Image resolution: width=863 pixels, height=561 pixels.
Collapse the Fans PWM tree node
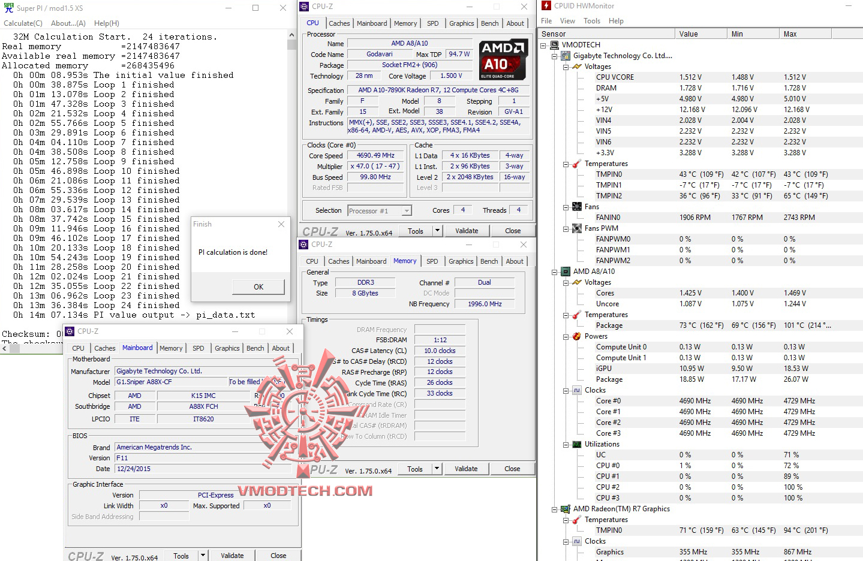click(x=566, y=228)
